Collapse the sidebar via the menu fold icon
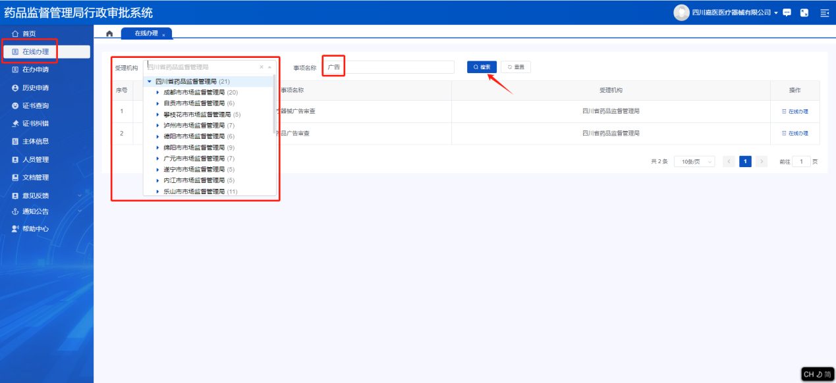This screenshot has height=383, width=836. click(x=824, y=13)
